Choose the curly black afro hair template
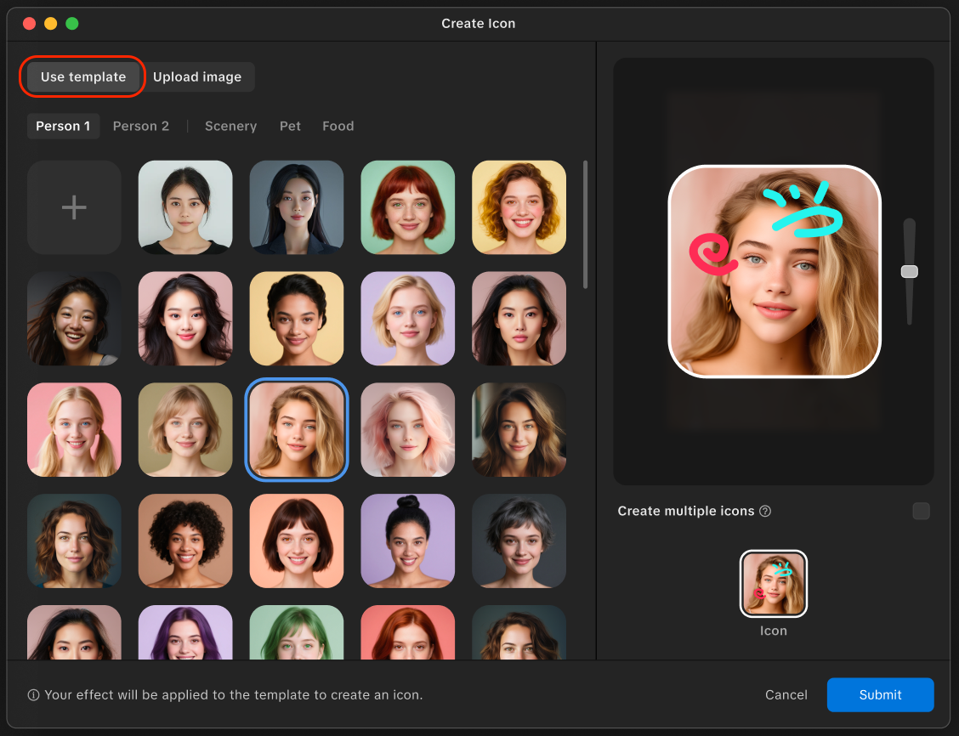The image size is (959, 736). [185, 541]
